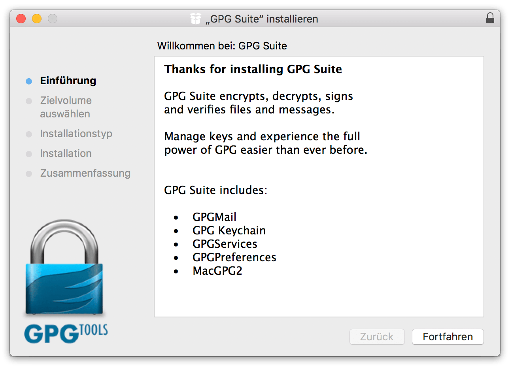Click the GPGMail list entry
The image size is (510, 366).
pyautogui.click(x=214, y=217)
